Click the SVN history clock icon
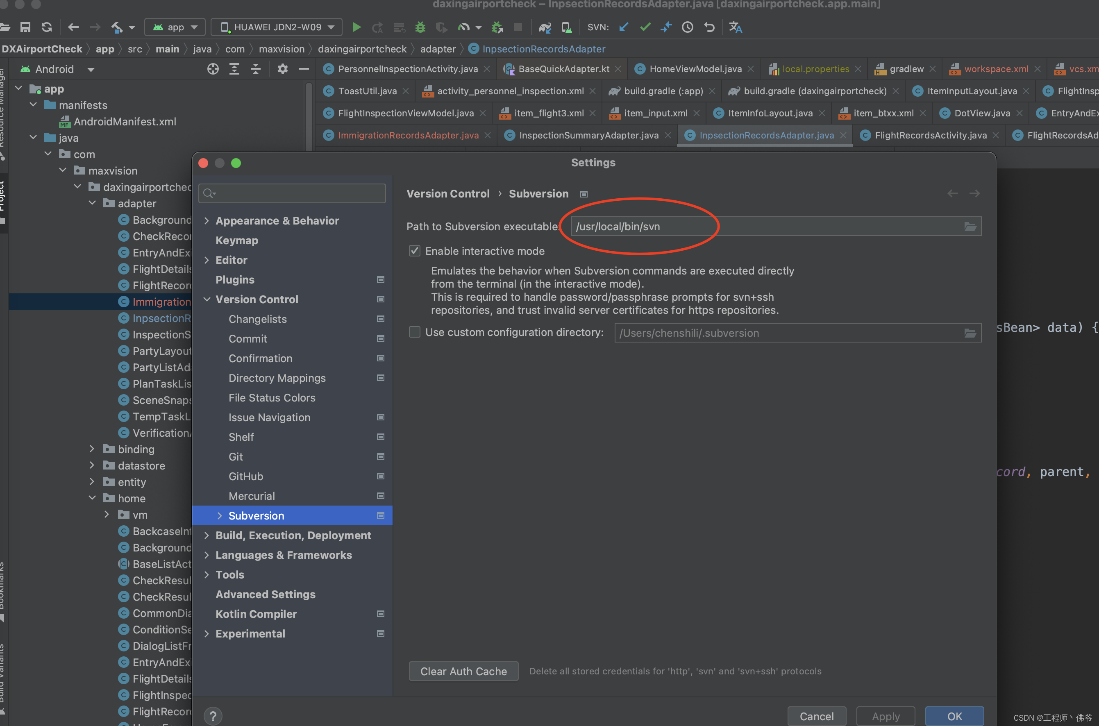The height and width of the screenshot is (726, 1099). [x=687, y=27]
